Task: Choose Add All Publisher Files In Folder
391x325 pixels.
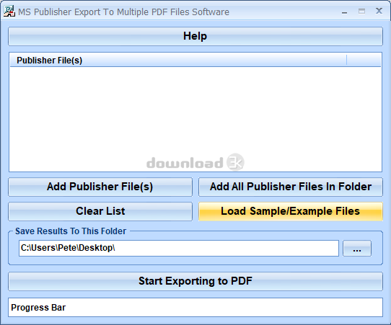Action: tap(291, 187)
